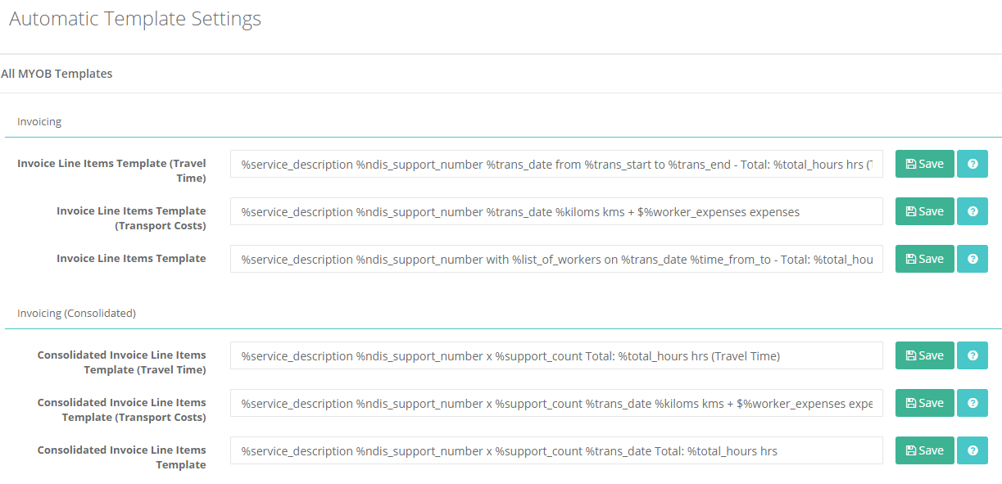This screenshot has height=484, width=1002.
Task: Edit the Travel Time invoice template text field
Action: tap(556, 164)
